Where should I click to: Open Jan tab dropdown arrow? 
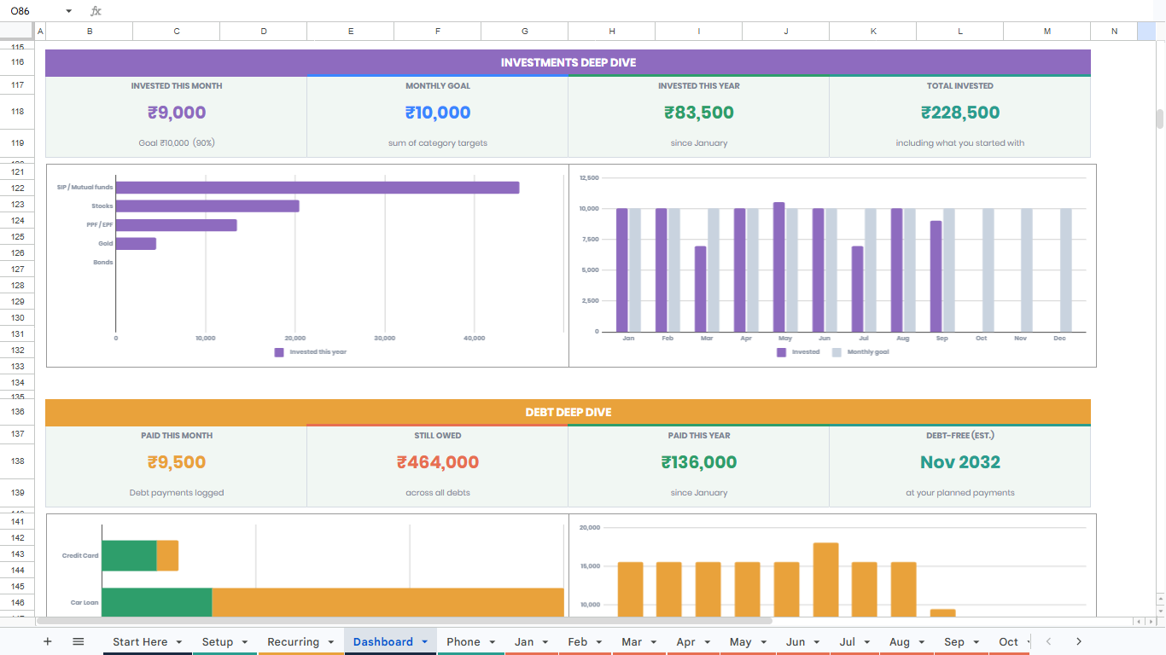click(545, 642)
